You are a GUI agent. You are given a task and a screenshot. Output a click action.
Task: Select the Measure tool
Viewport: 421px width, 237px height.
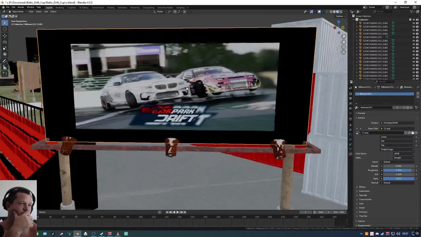(x=5, y=67)
